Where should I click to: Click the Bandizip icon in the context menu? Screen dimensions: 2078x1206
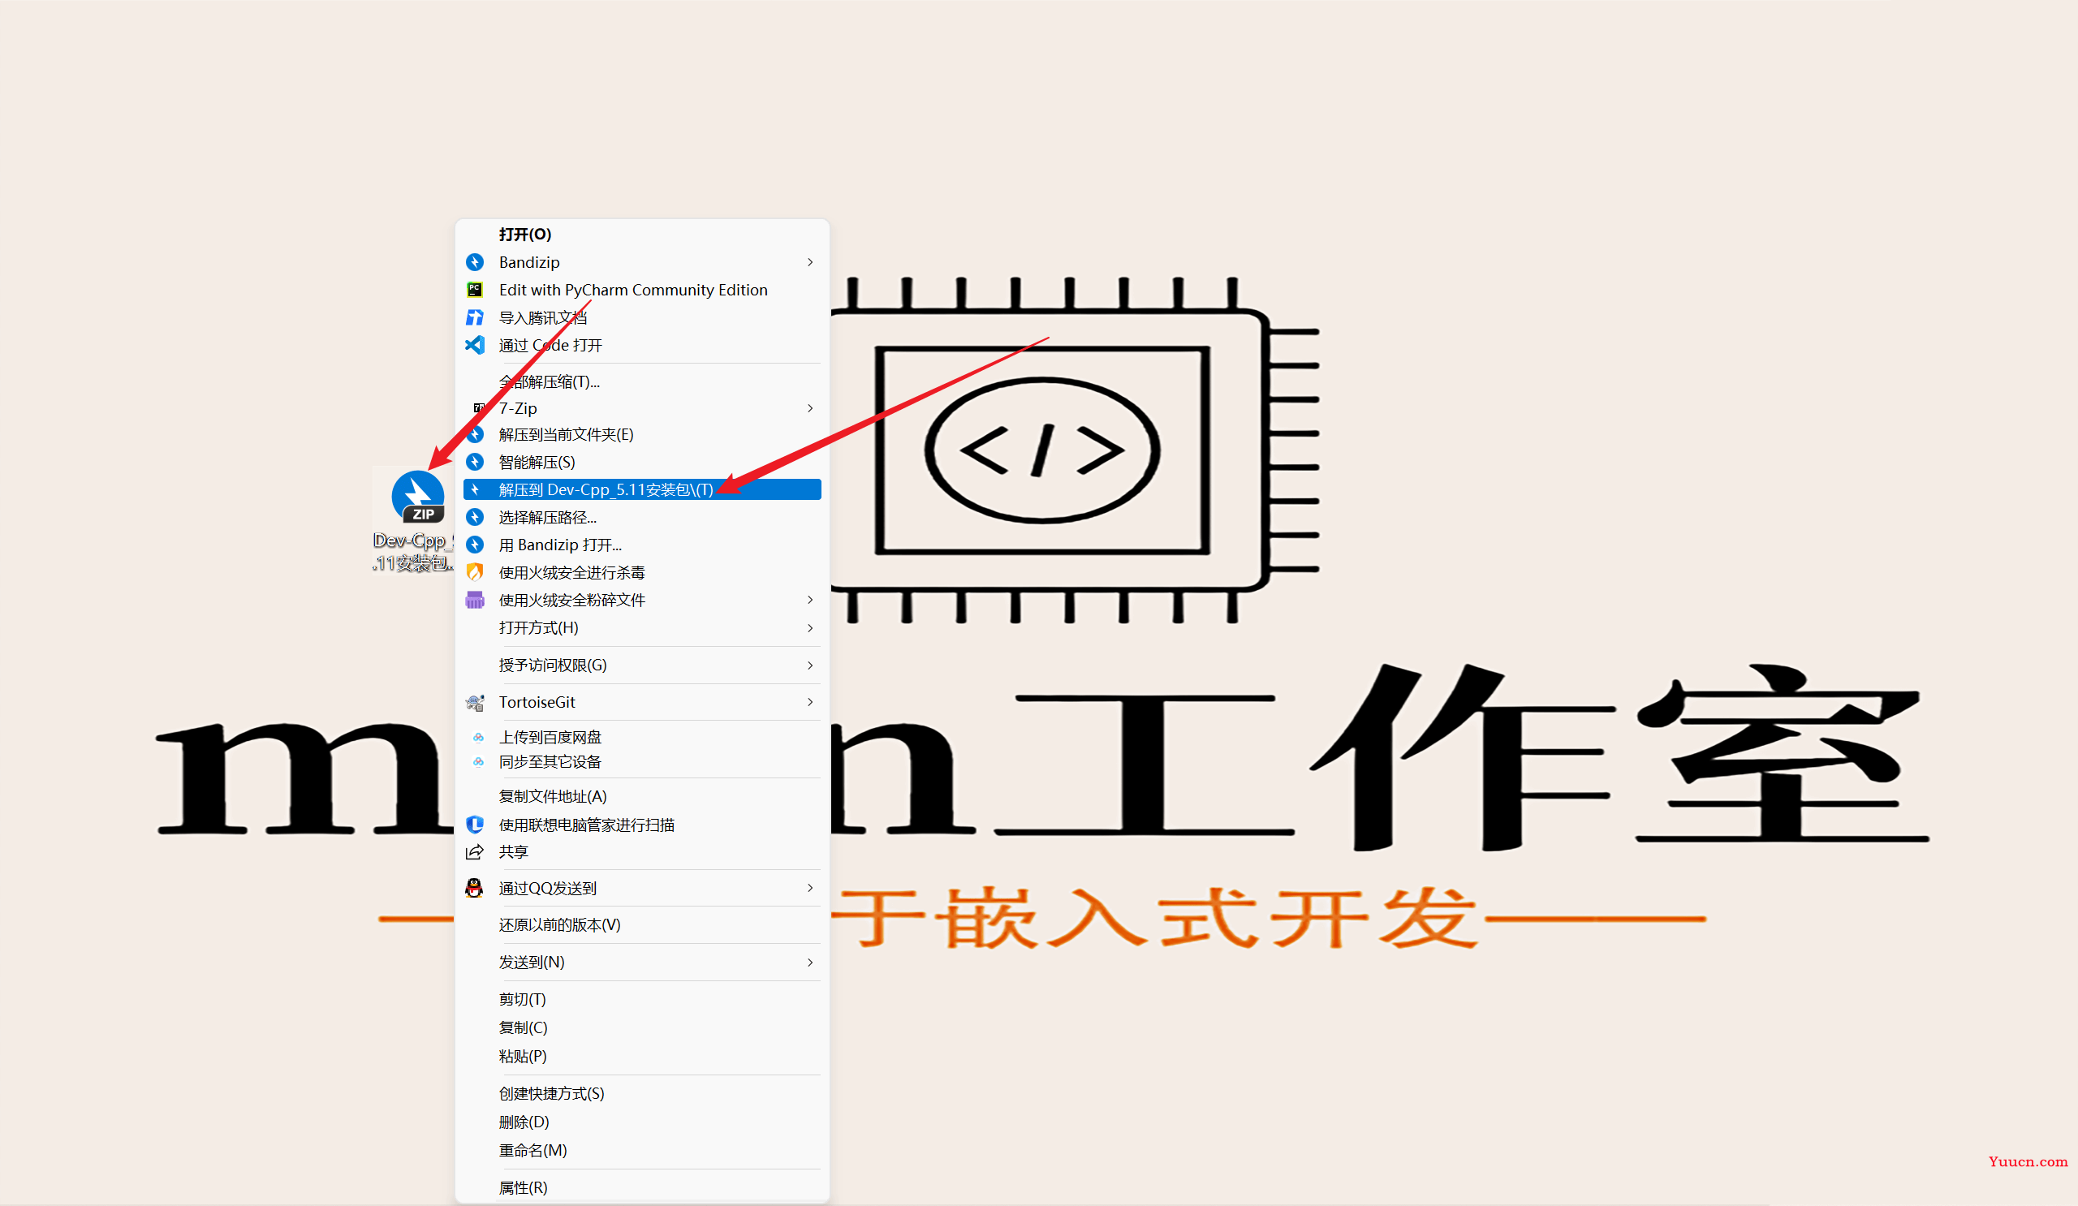pyautogui.click(x=475, y=262)
